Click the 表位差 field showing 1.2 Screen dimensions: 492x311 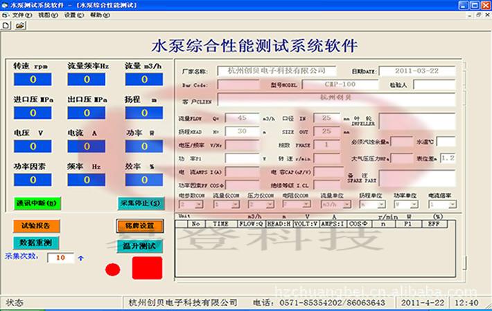coord(448,159)
